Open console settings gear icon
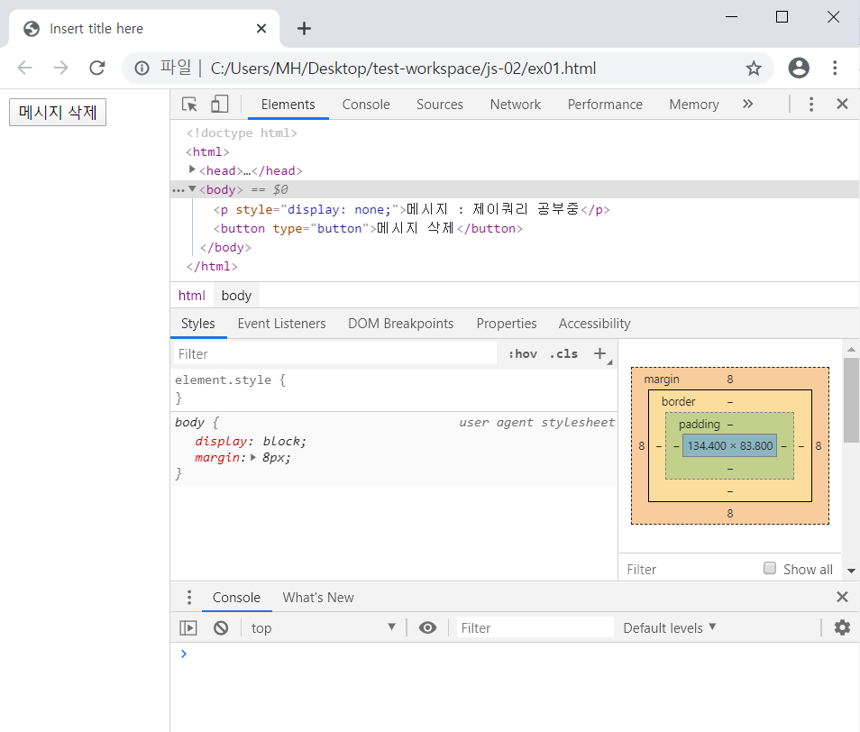Image resolution: width=860 pixels, height=732 pixels. [843, 627]
